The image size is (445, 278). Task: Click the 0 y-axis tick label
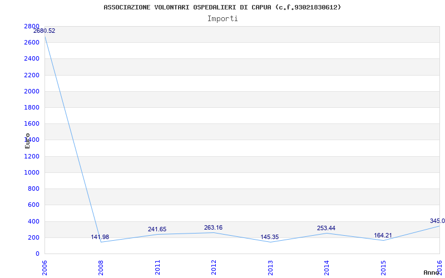pyautogui.click(x=37, y=254)
